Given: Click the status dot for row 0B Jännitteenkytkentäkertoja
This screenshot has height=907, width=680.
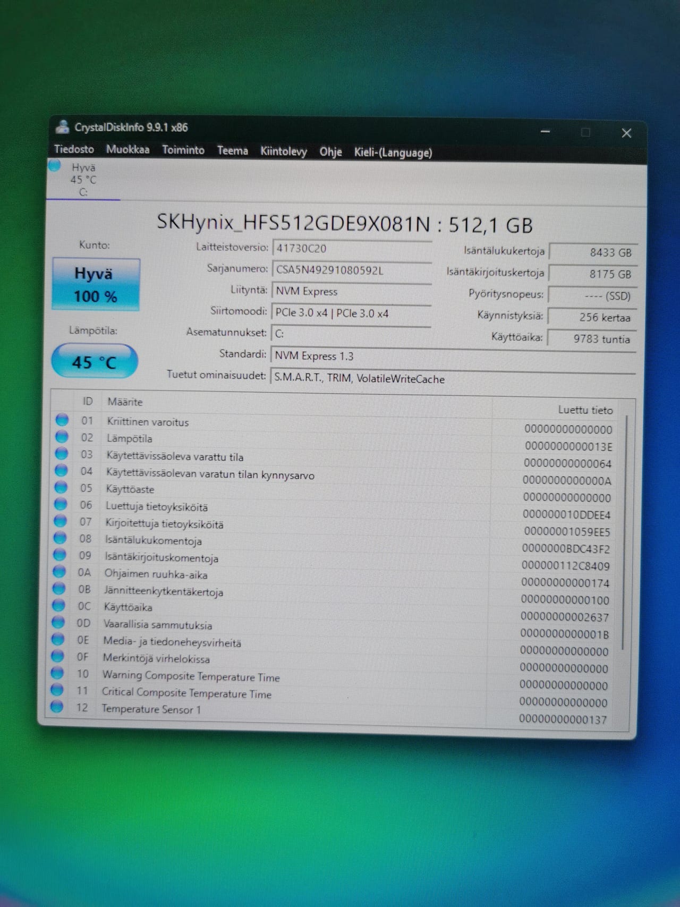Looking at the screenshot, I should point(59,589).
